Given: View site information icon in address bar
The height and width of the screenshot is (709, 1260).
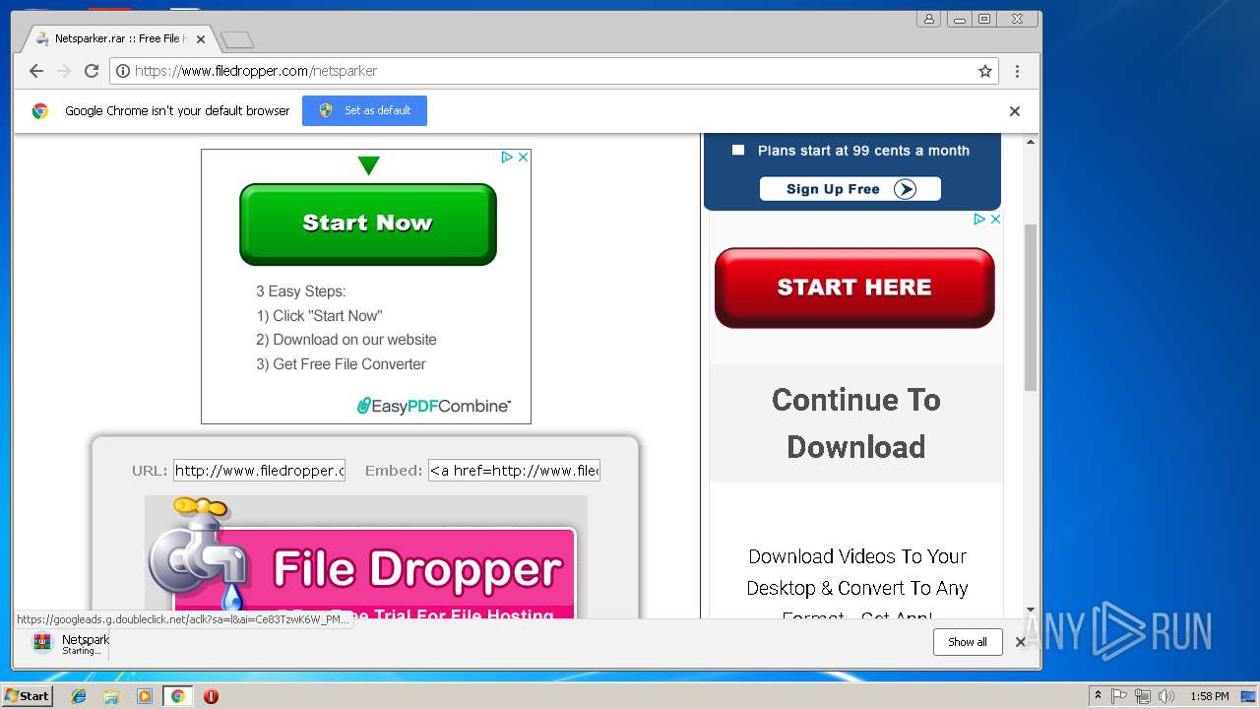Looking at the screenshot, I should pos(123,71).
